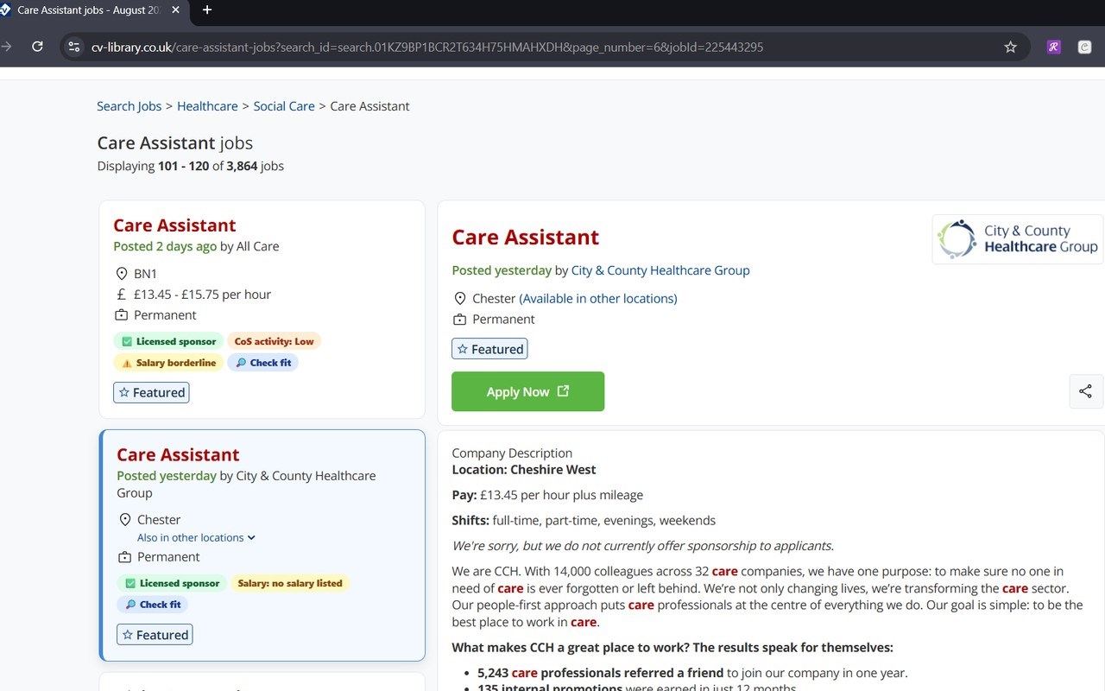View site information icon in address bar
Screen dimensions: 1105x691
click(x=73, y=47)
